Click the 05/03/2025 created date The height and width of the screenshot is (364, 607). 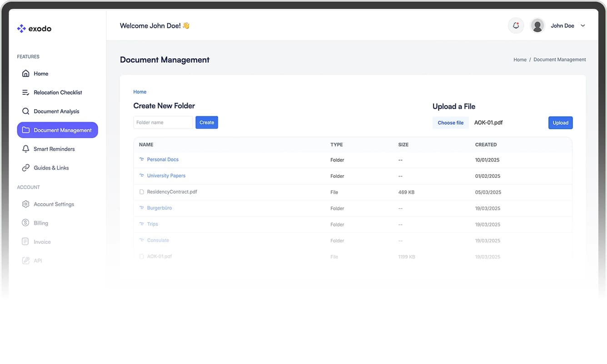tap(488, 192)
